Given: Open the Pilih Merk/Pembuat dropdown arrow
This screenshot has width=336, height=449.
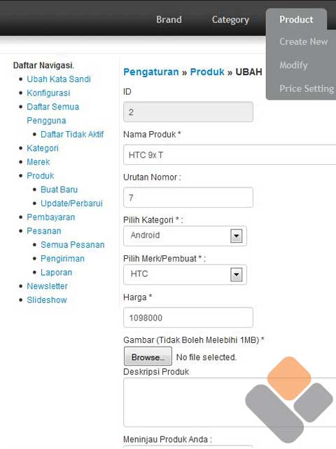Looking at the screenshot, I should coord(237,274).
